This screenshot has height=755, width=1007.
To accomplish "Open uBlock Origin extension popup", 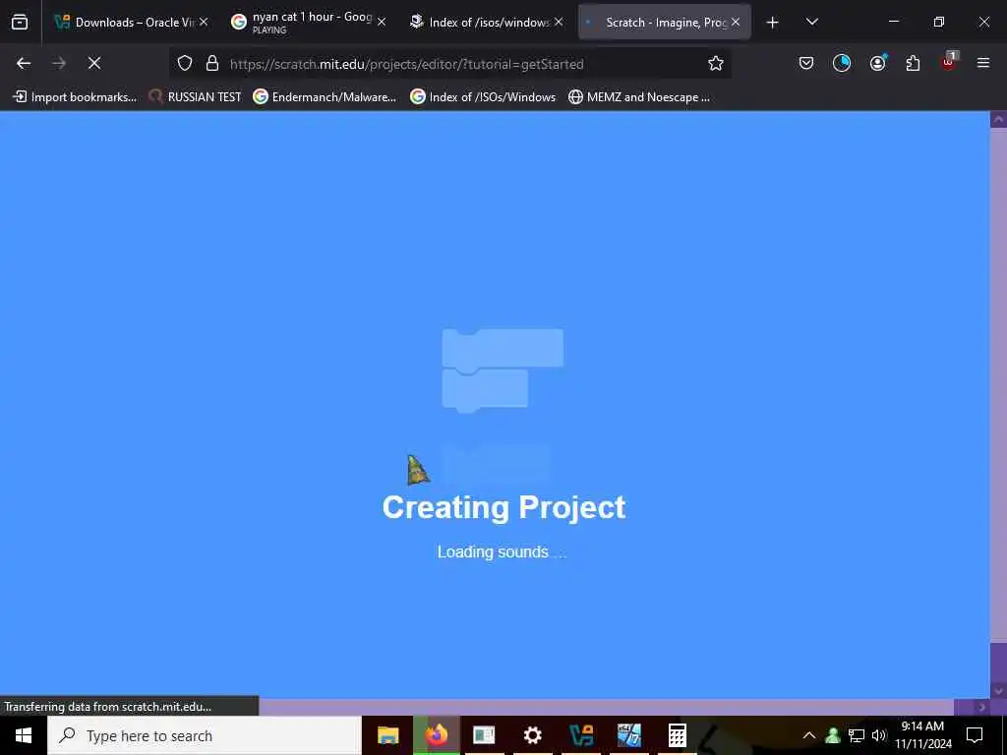I will pos(949,62).
